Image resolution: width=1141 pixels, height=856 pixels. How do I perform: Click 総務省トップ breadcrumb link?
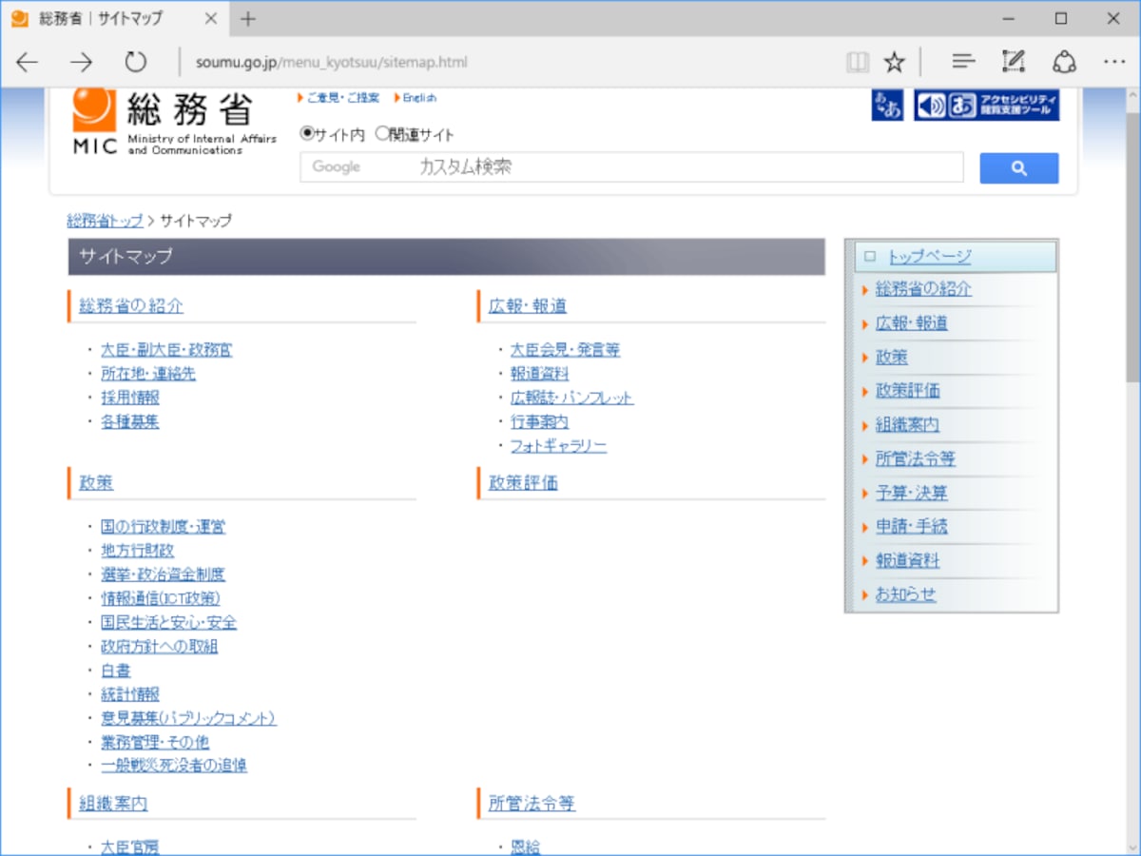[x=105, y=221]
